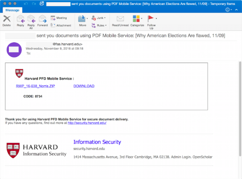
Task: Click the DOWNLOAD link
Action: click(x=84, y=86)
